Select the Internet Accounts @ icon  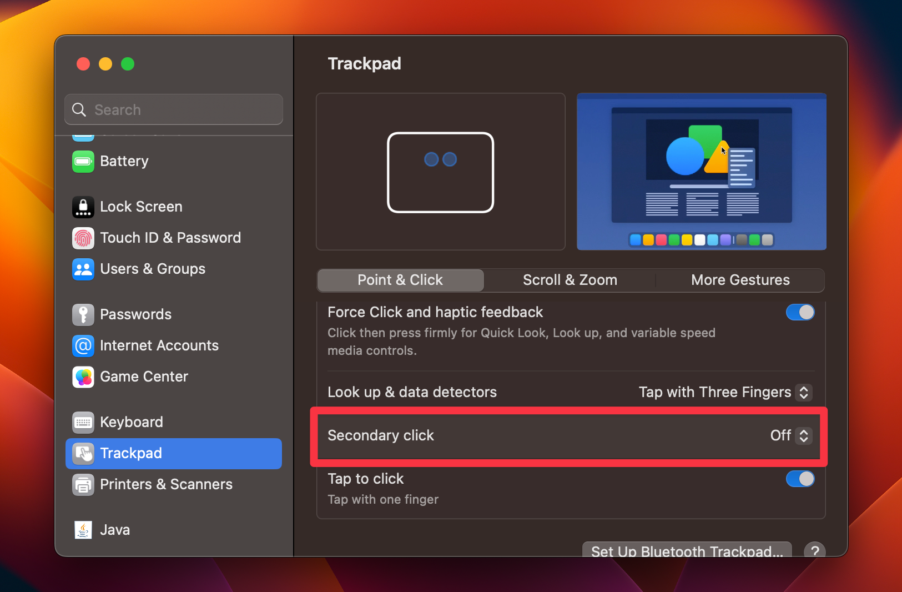point(83,345)
